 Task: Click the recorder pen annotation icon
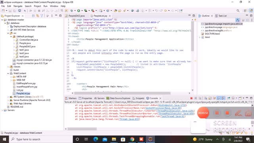[x=238, y=113]
